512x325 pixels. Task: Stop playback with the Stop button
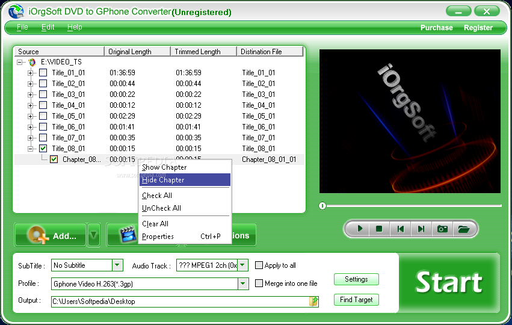379,229
